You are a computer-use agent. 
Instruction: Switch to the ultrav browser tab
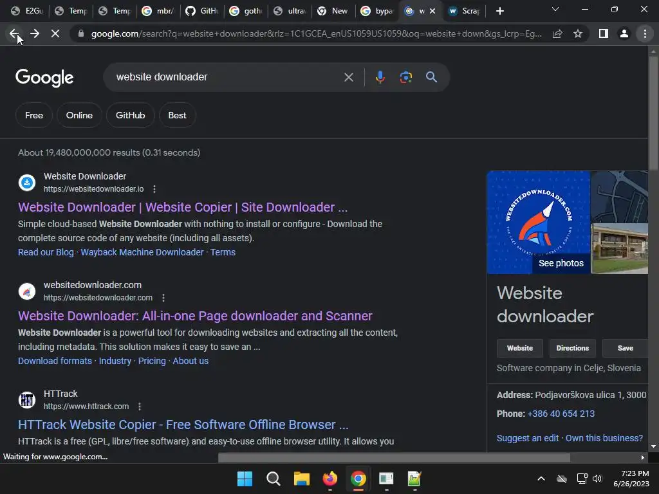coord(289,11)
